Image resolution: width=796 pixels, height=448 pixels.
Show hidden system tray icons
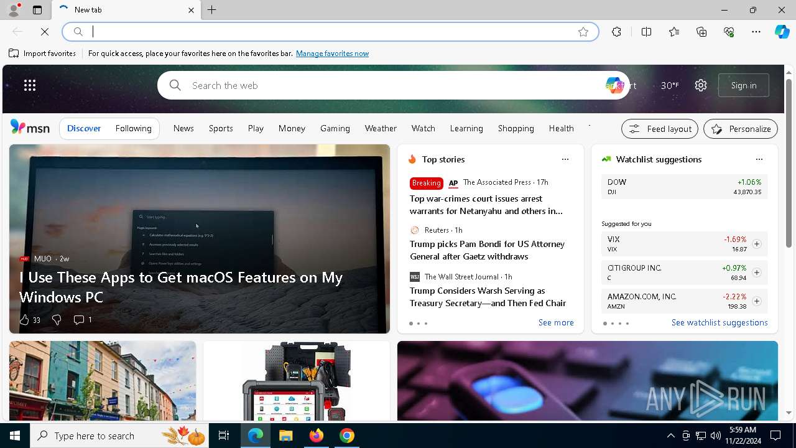point(670,436)
